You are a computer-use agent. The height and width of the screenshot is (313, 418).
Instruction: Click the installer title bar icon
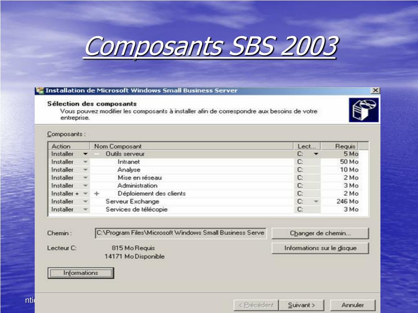(40, 90)
